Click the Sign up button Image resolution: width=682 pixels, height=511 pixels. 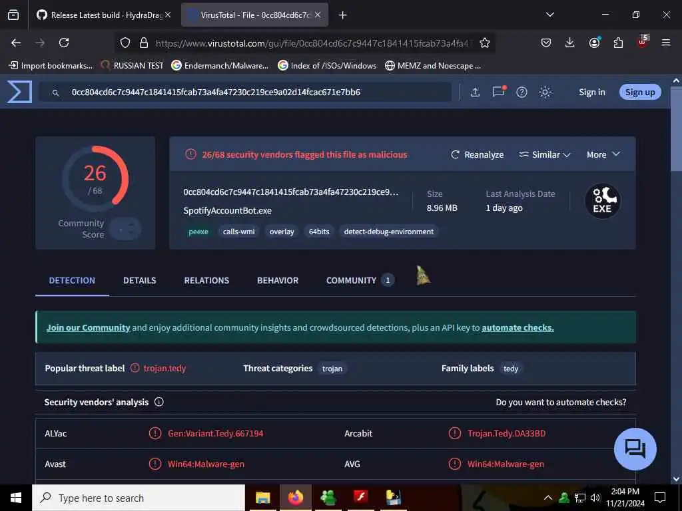tap(640, 92)
